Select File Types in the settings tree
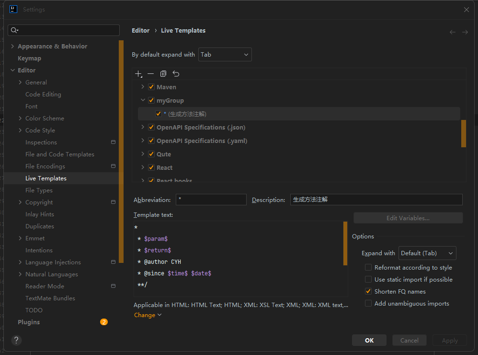Viewport: 478px width, 355px height. point(39,190)
